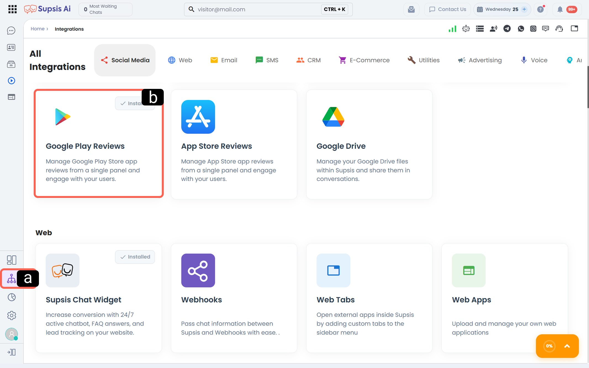Open the Webhooks integration card
Screen dimensions: 589x368
click(x=234, y=298)
